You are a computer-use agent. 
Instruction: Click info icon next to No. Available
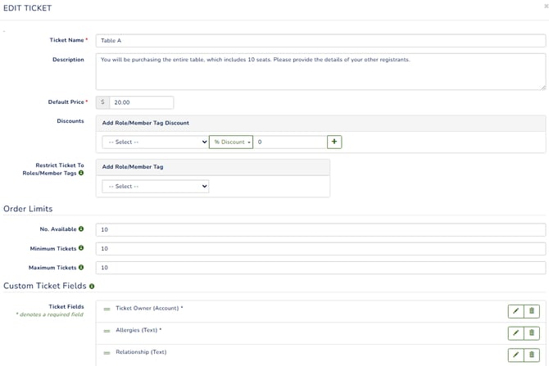pos(81,228)
